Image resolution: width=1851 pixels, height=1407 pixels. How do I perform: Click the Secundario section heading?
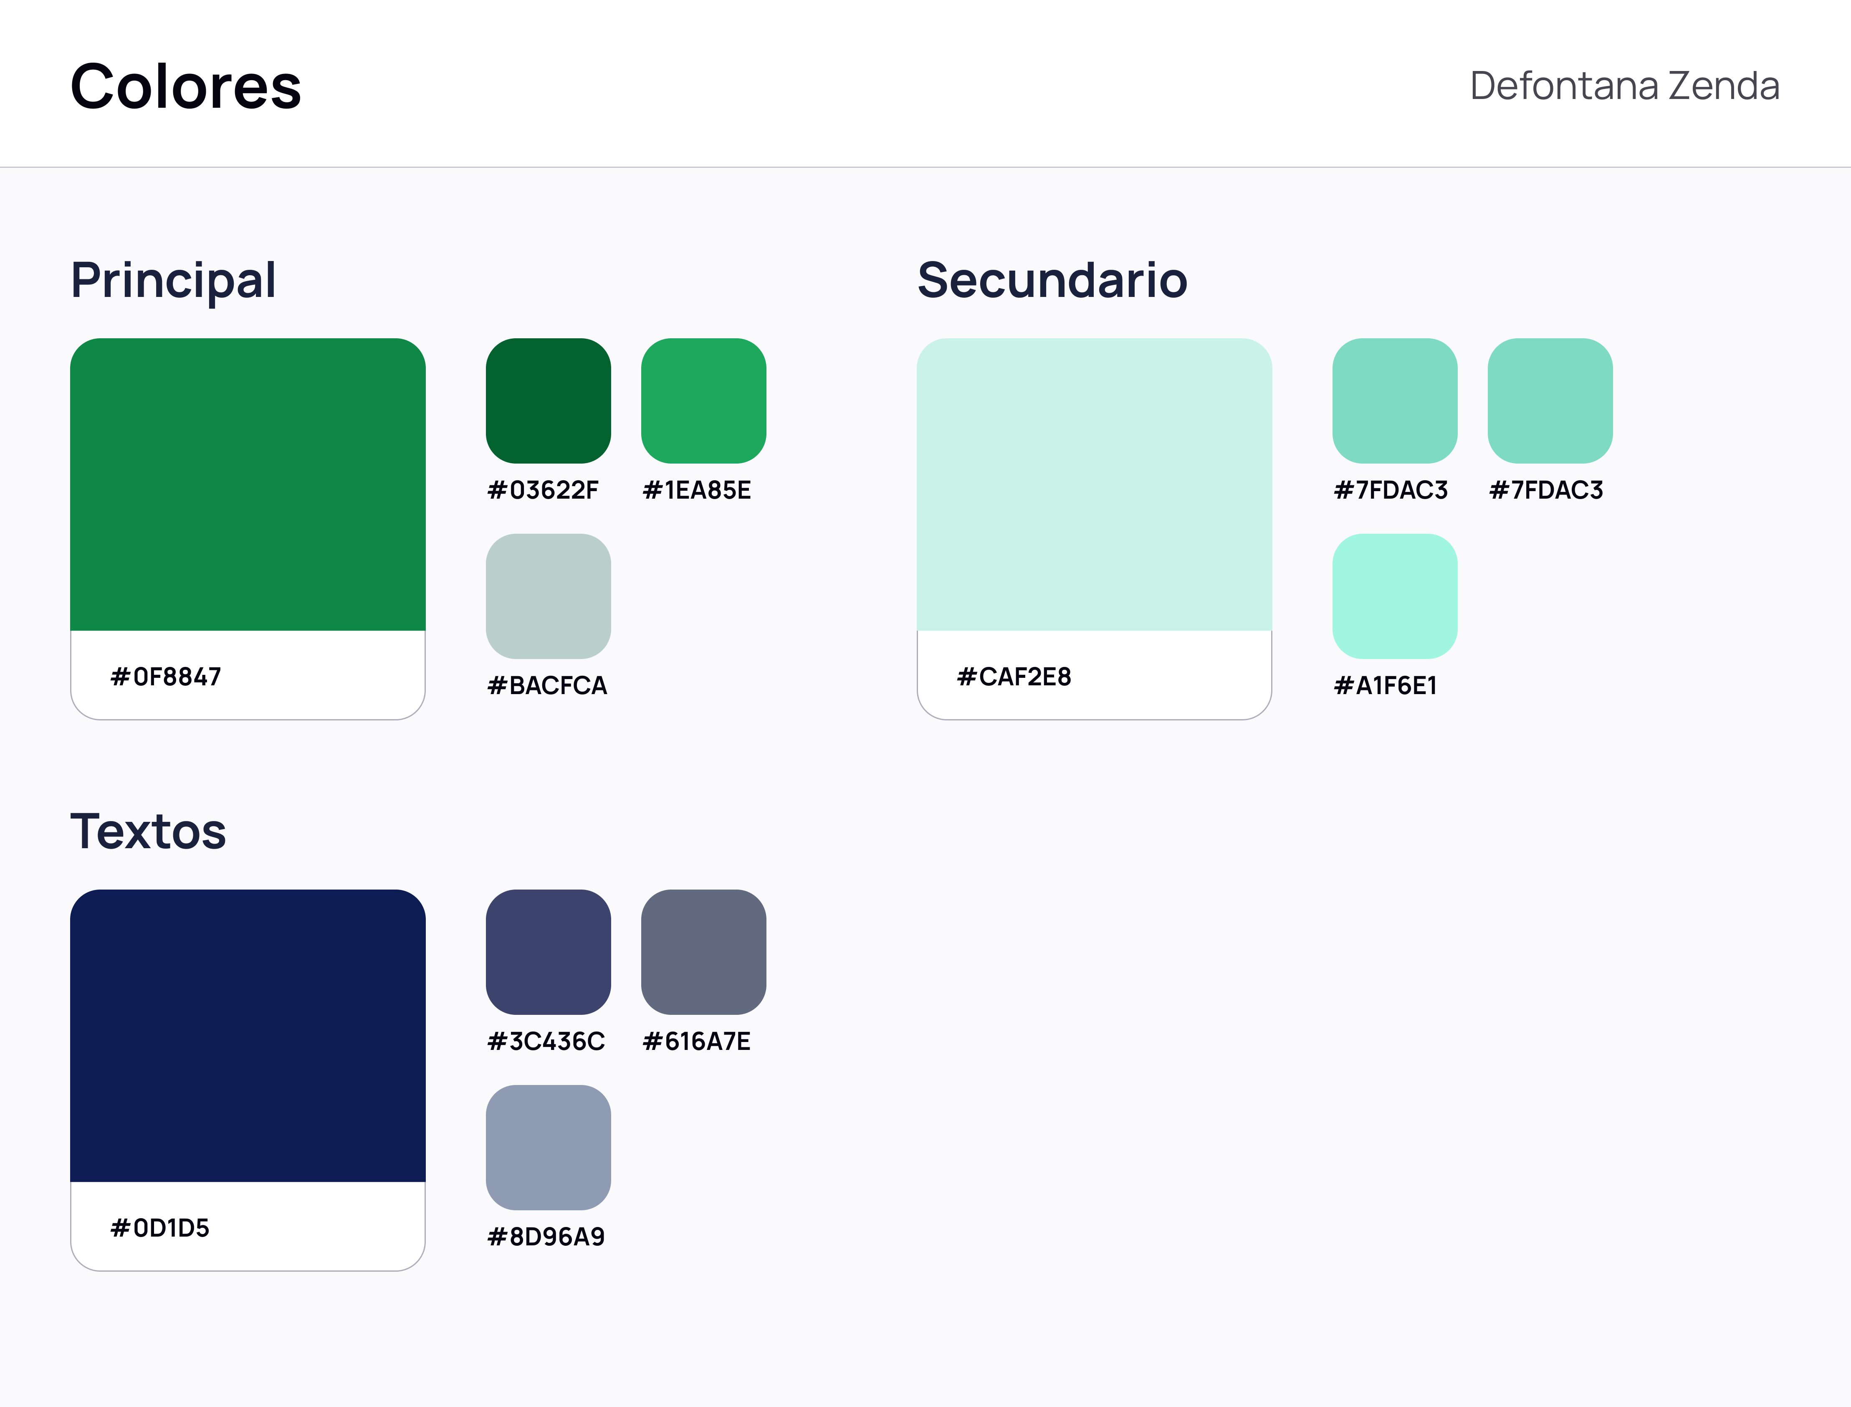pos(1052,280)
